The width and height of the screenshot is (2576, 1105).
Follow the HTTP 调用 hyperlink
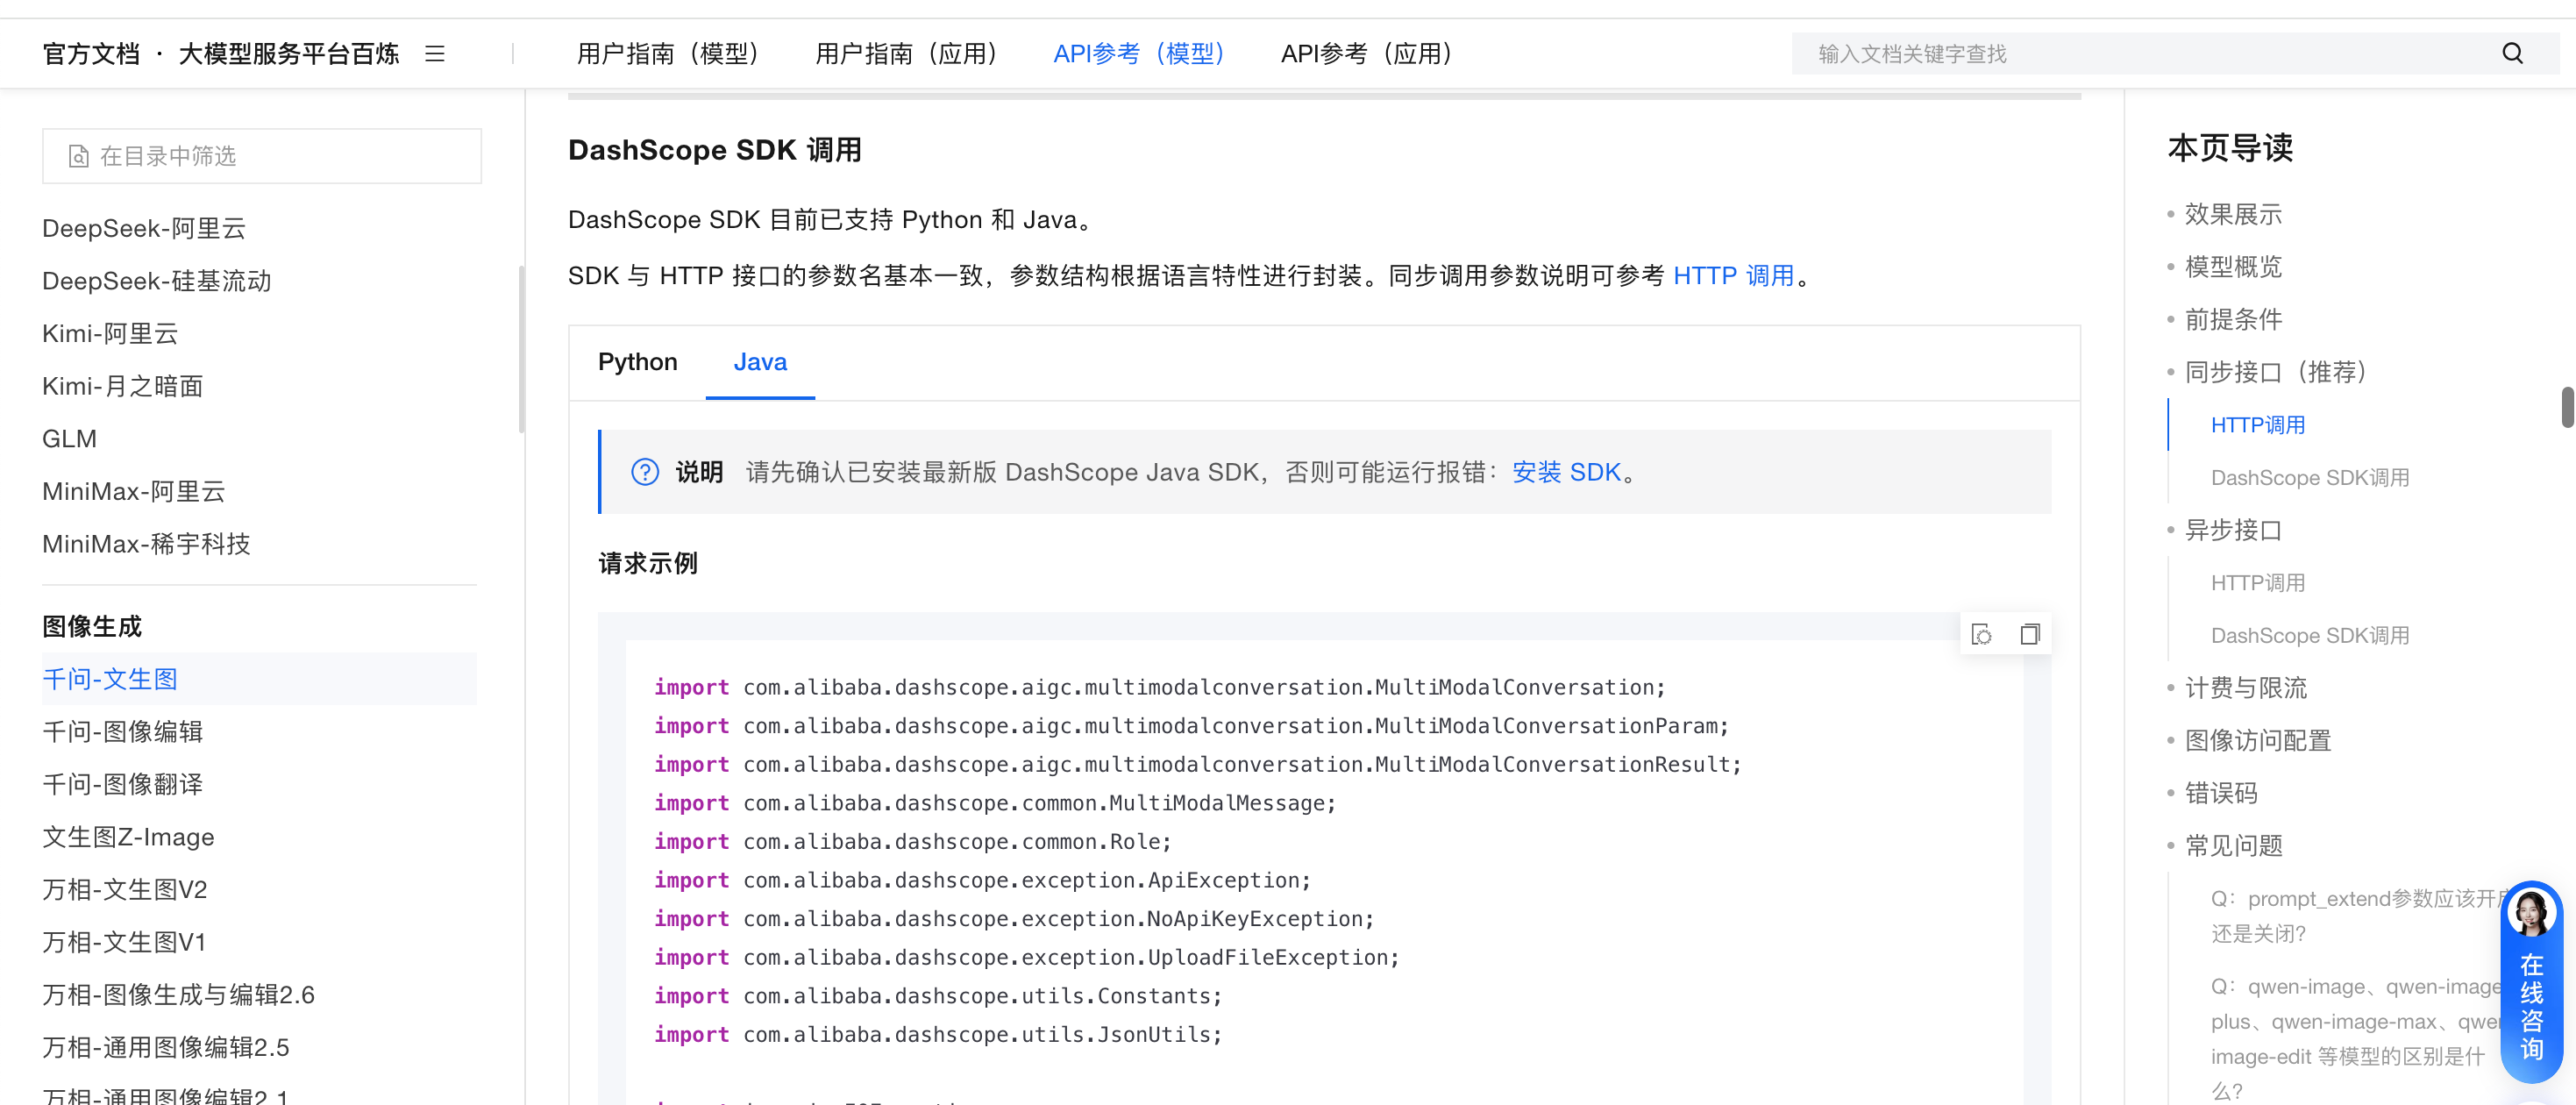click(x=1733, y=276)
